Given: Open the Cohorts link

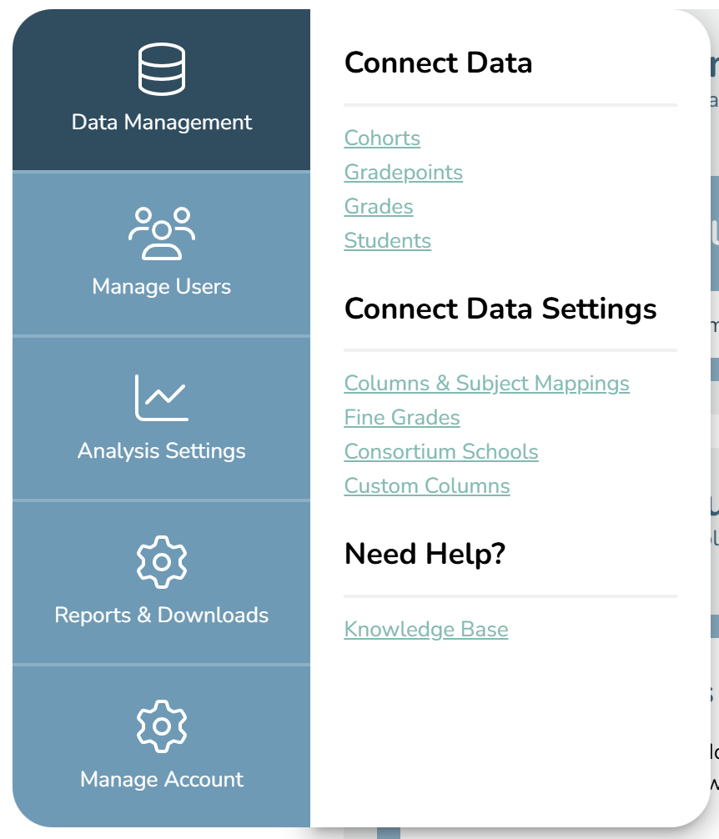Looking at the screenshot, I should 382,138.
